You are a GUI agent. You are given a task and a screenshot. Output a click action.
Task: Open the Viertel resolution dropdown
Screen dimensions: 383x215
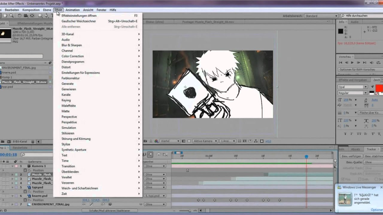pos(170,141)
